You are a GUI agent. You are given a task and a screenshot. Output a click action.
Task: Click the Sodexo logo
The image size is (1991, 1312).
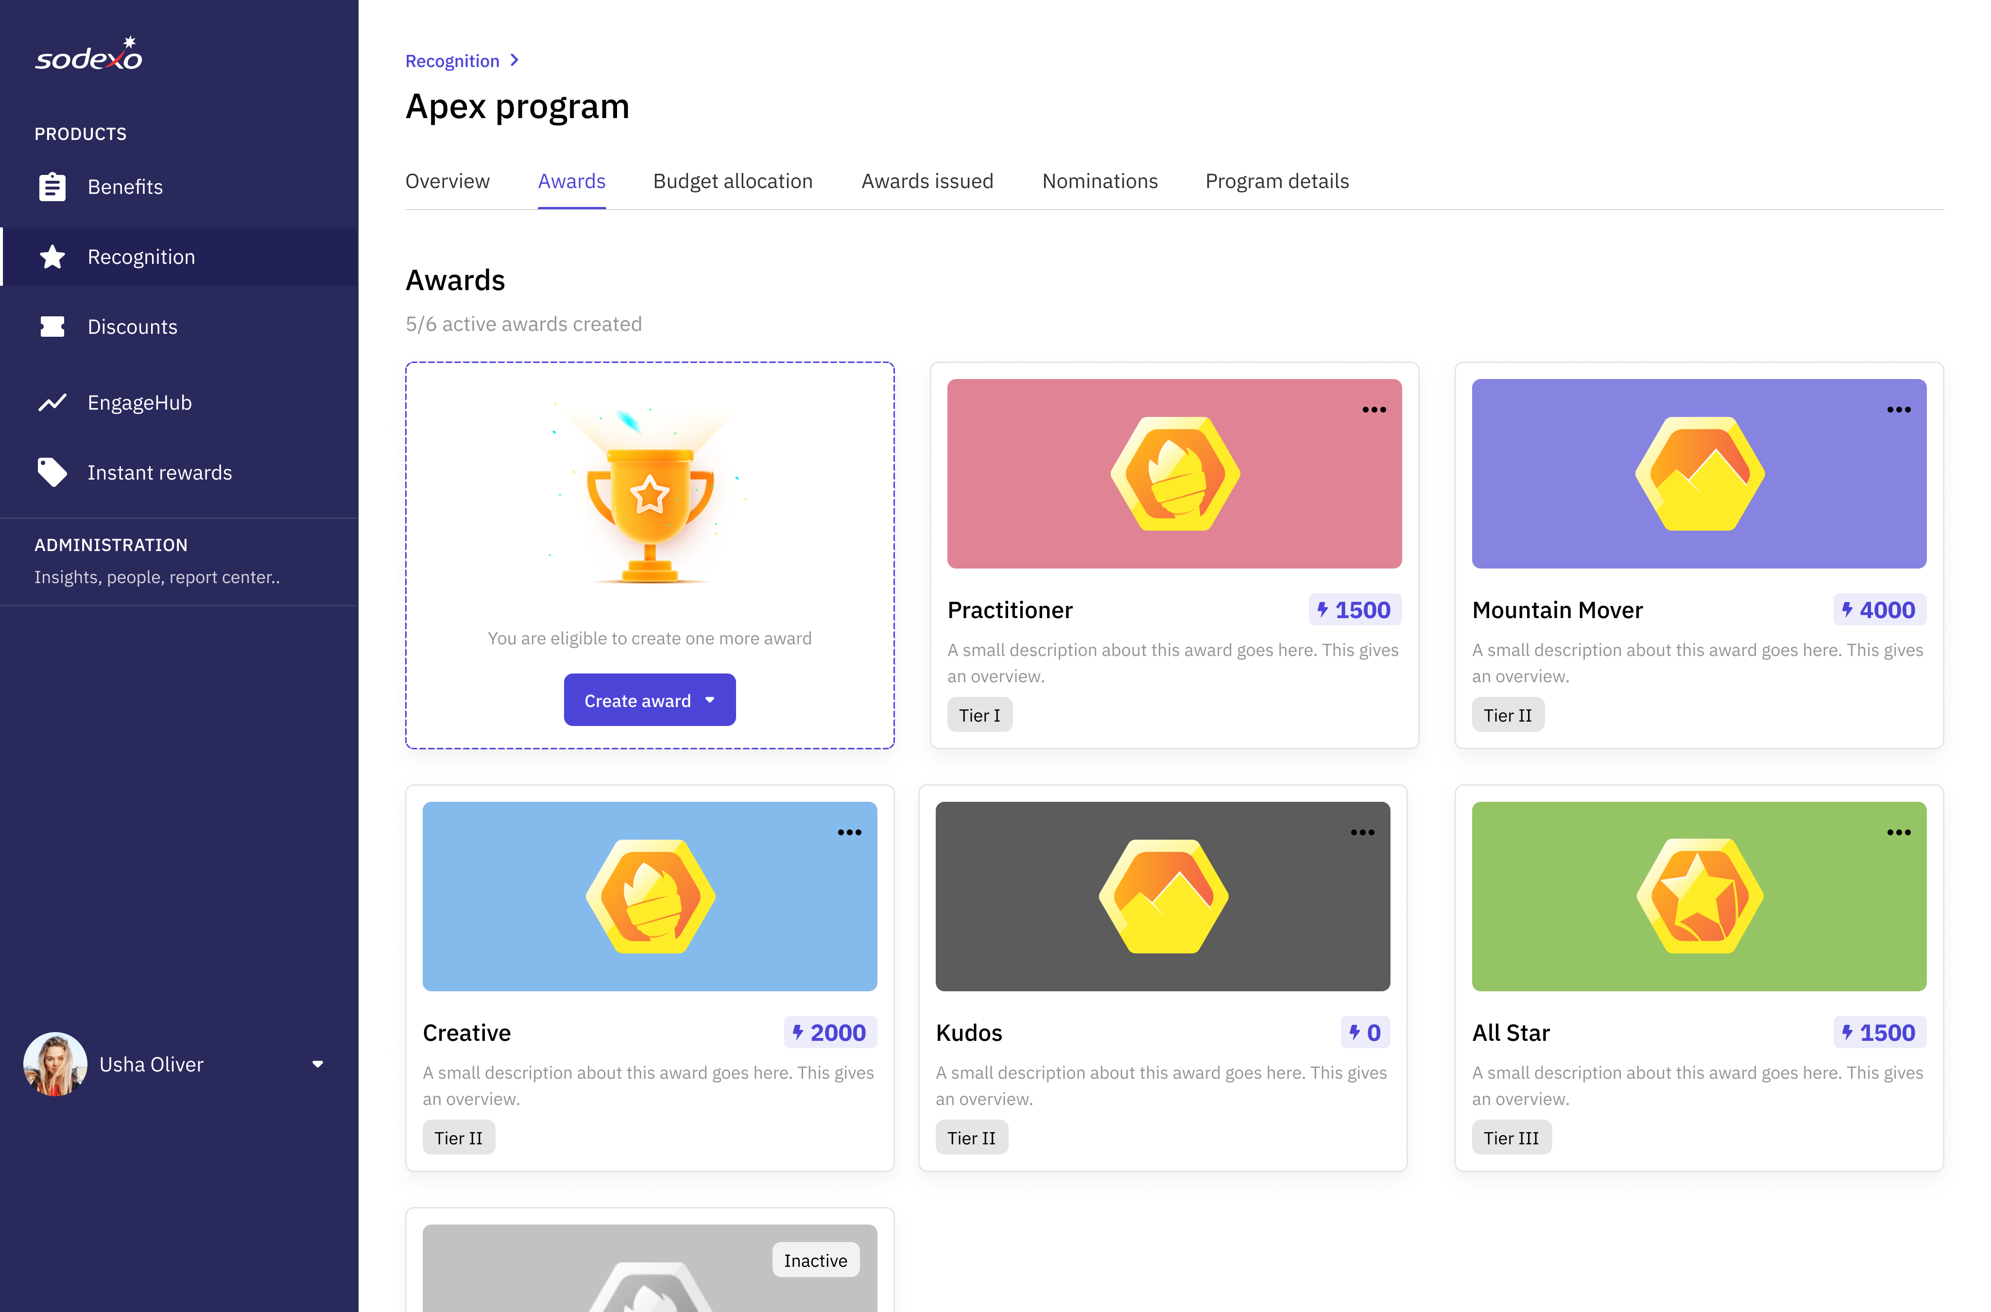(89, 54)
